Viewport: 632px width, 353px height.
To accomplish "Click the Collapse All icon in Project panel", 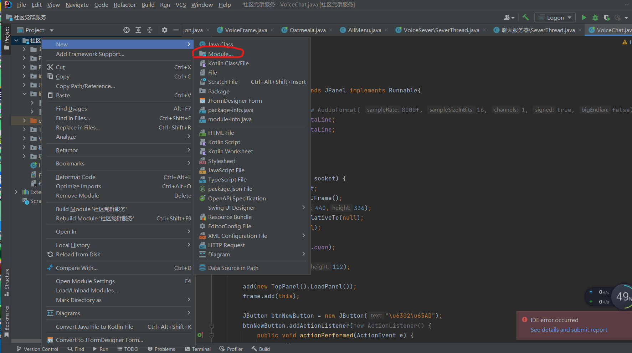I will (x=150, y=30).
